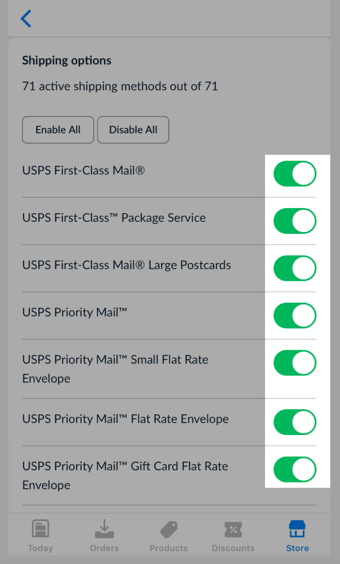Viewport: 340px width, 564px height.
Task: Disable USPS First-Class Mail® Large Postcards
Action: point(294,268)
